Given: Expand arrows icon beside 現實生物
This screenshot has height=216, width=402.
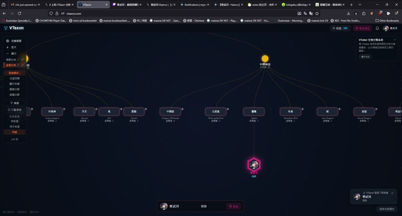Looking at the screenshot, I should pyautogui.click(x=18, y=60).
